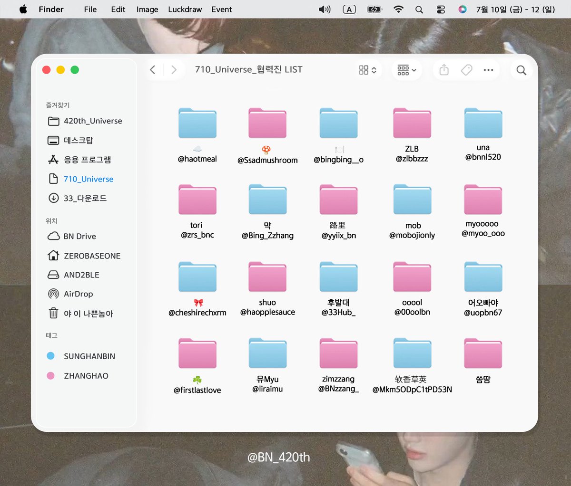The width and height of the screenshot is (571, 486).
Task: Open the ooool @00oolbn folder
Action: pos(412,276)
